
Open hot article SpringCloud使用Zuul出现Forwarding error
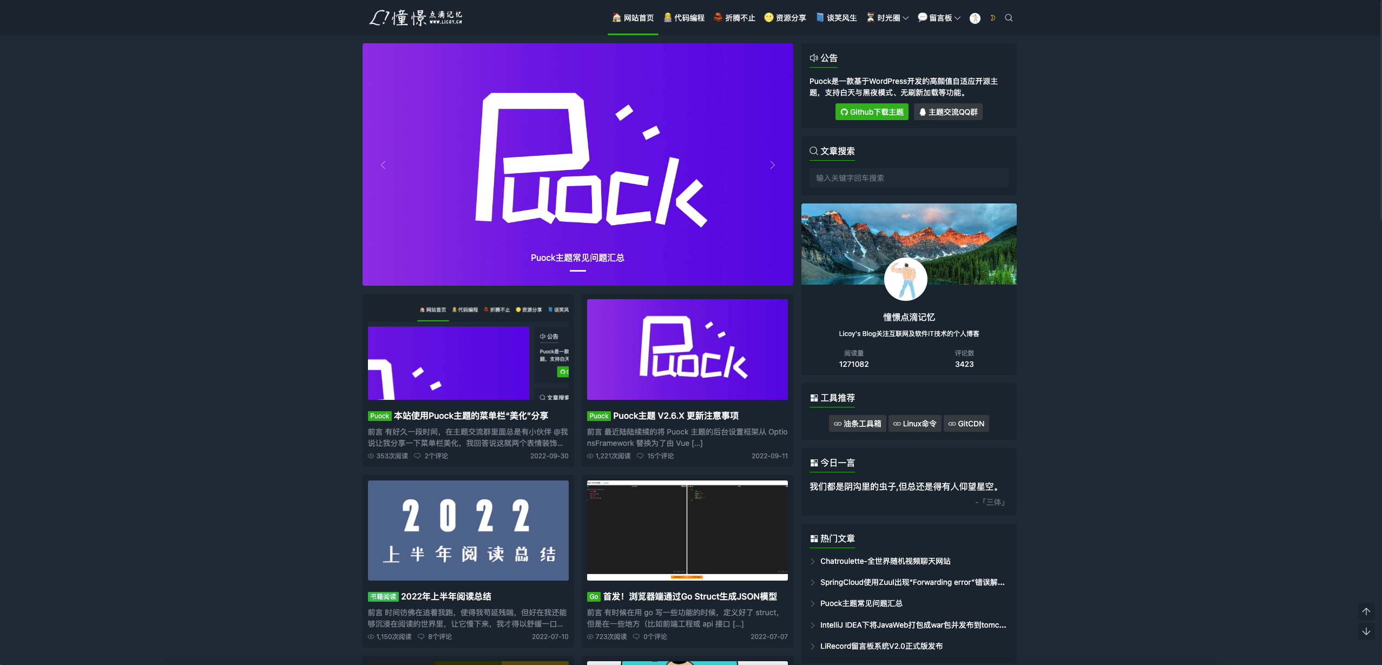(912, 582)
